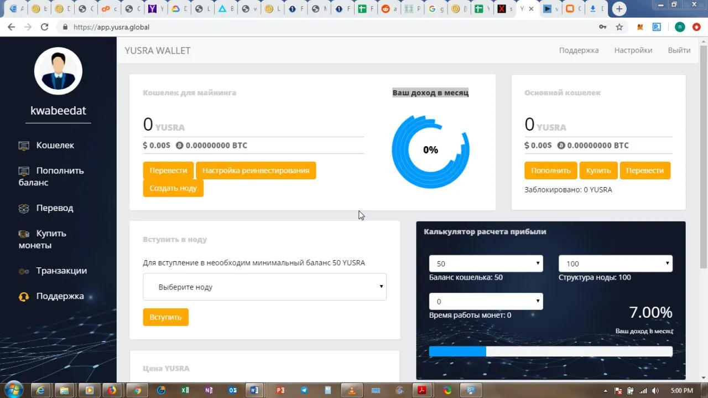Open the Баланс кошелька 50 dropdown
Screen dimensions: 708x398
pyautogui.click(x=486, y=263)
